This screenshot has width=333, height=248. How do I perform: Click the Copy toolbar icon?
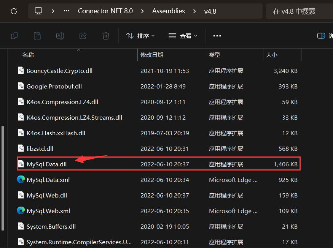[x=14, y=36]
